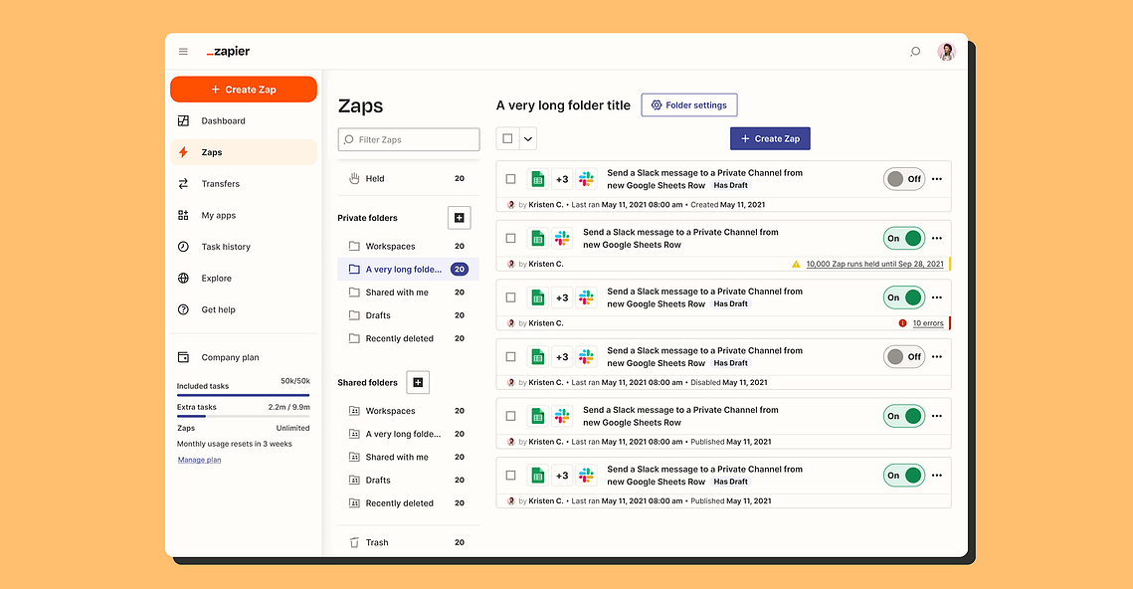Open Workspaces under Private folders
The image size is (1133, 589).
(x=408, y=247)
